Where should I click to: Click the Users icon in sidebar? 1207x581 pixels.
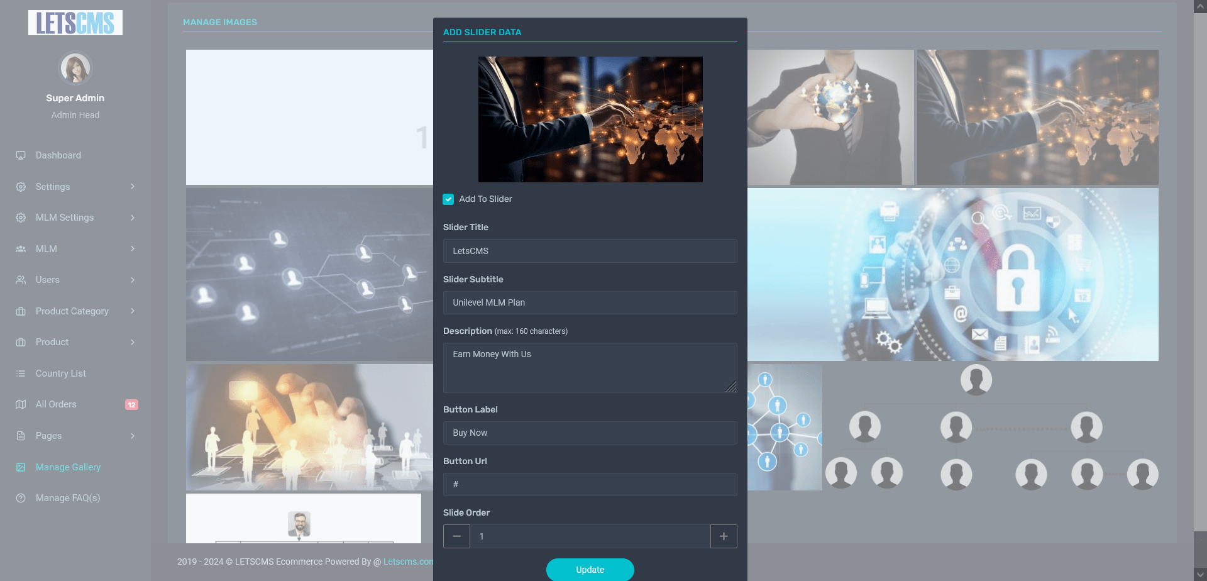[x=21, y=280]
